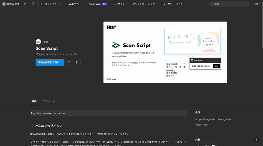Click the #image tag
The image size is (263, 146).
pos(207,119)
